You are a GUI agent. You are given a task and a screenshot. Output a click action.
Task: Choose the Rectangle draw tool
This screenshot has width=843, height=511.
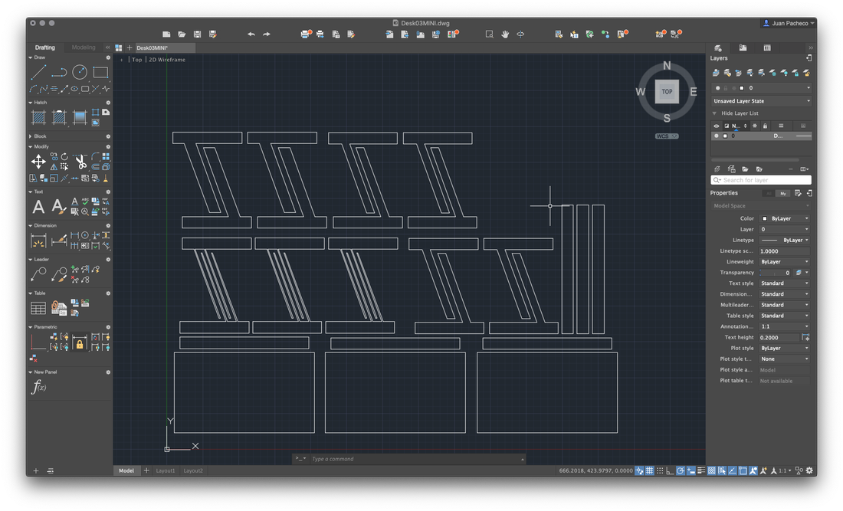point(100,72)
